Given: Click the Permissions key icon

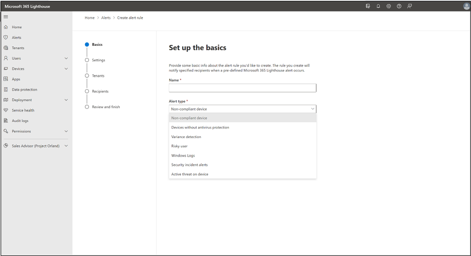Looking at the screenshot, I should point(6,131).
